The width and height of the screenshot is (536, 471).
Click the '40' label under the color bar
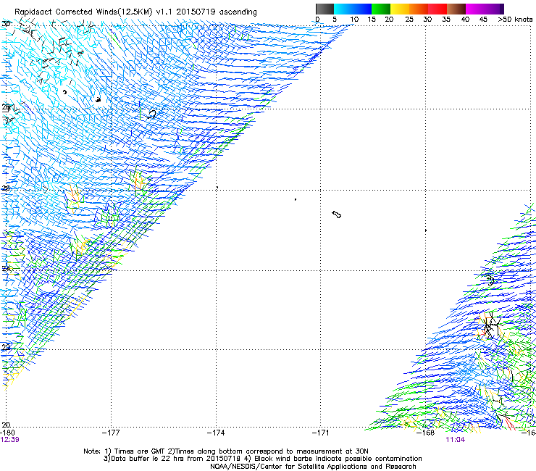click(x=465, y=20)
